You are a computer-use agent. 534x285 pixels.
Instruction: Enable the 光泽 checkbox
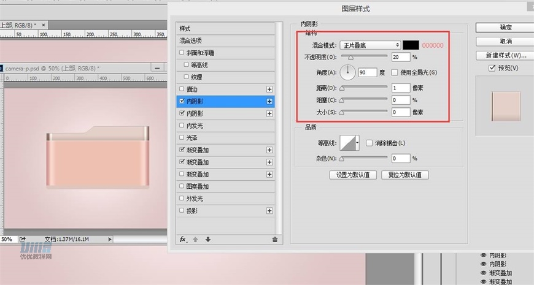pos(182,138)
